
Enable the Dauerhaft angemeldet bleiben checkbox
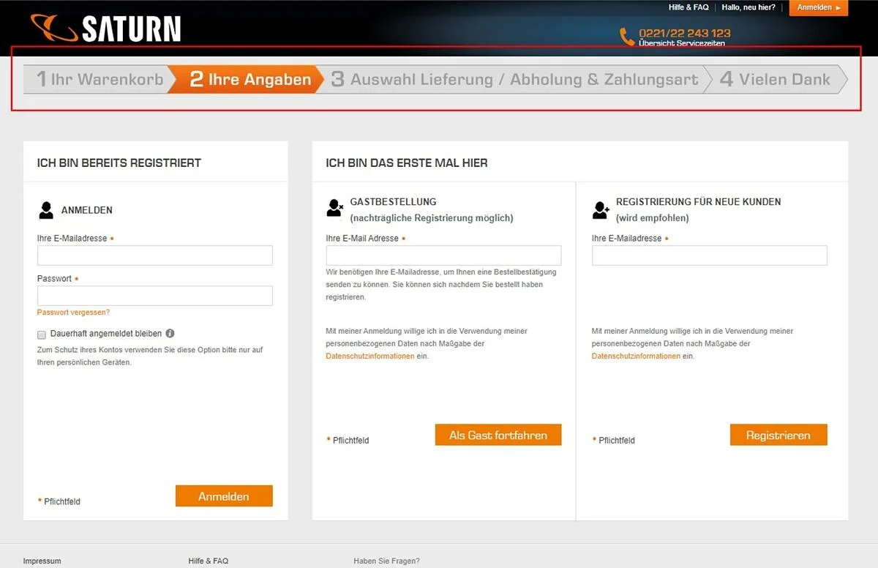click(x=42, y=335)
